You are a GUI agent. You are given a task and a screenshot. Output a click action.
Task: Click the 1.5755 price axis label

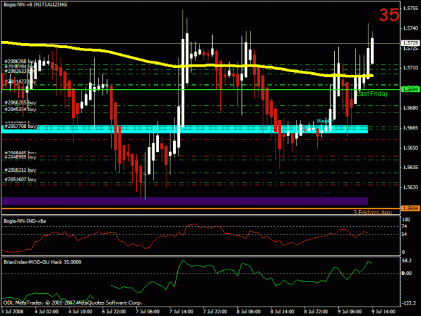411,8
